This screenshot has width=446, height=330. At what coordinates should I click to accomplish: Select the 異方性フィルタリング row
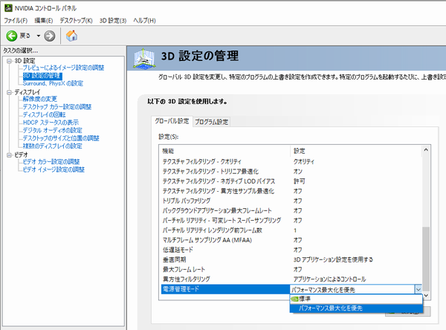click(x=291, y=279)
